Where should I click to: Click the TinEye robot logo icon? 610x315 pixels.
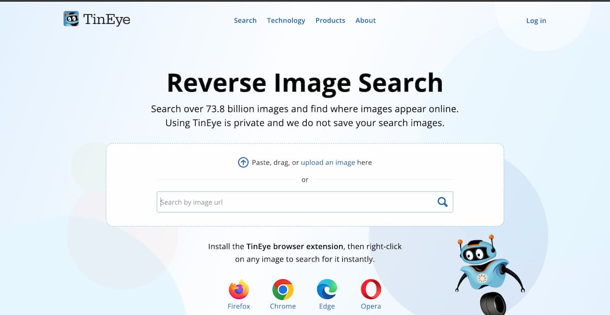pos(71,19)
